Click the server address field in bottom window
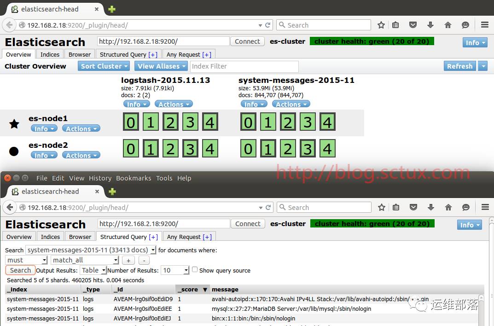This screenshot has height=326, width=494. pyautogui.click(x=163, y=224)
